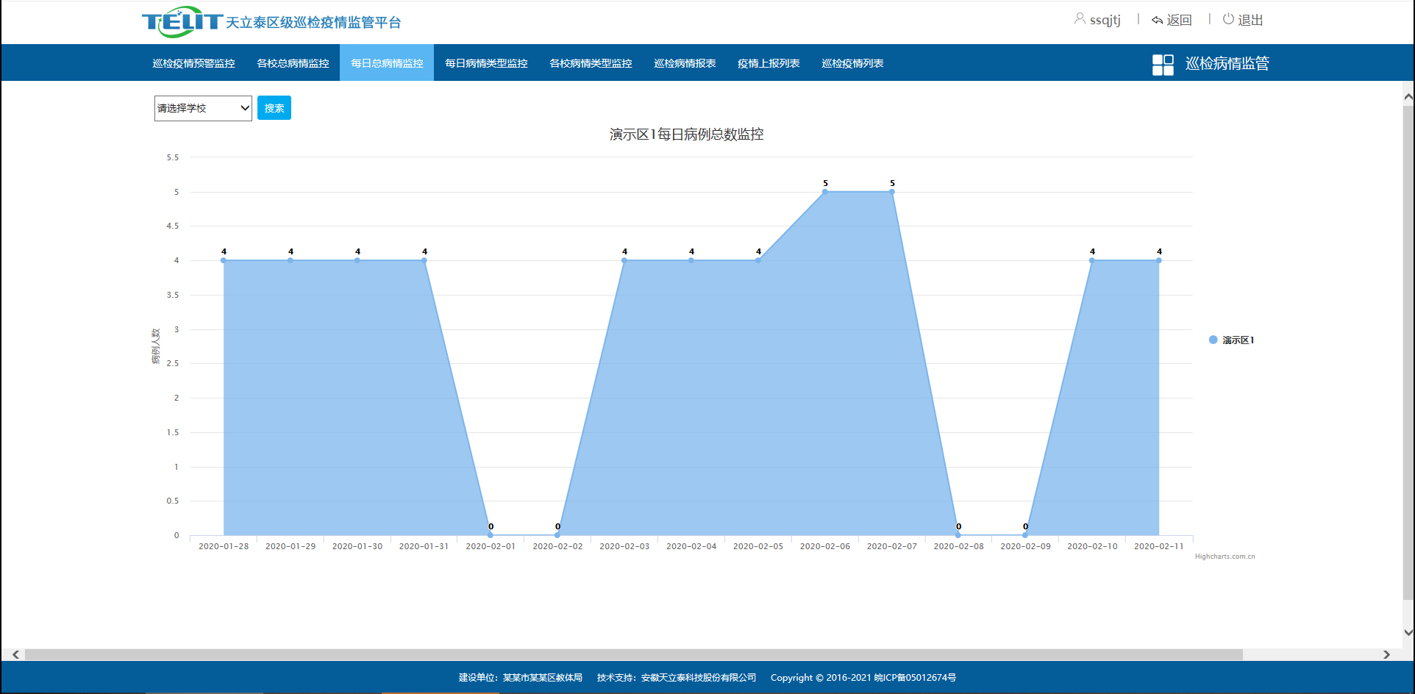Click the vertical scrollbar down arrow
This screenshot has width=1415, height=694.
(1408, 632)
